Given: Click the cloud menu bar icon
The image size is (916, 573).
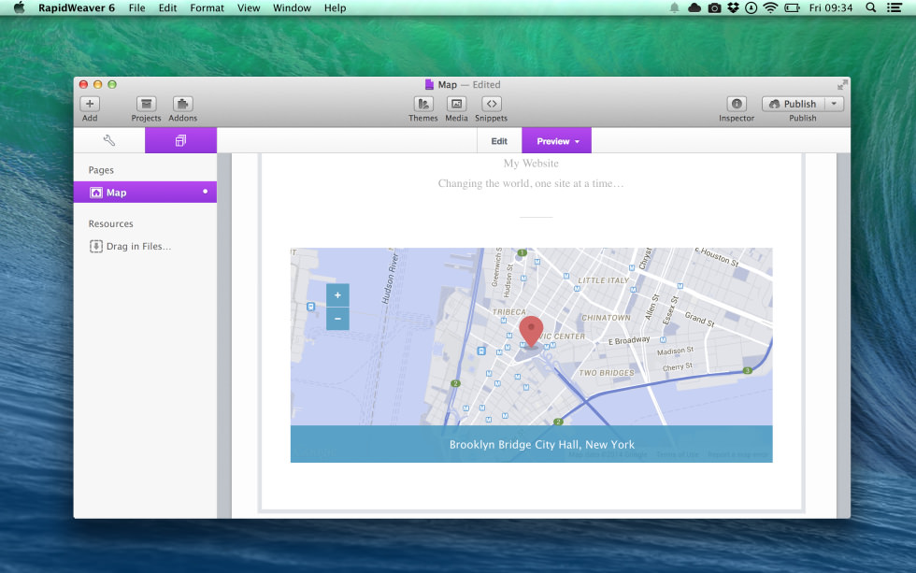Looking at the screenshot, I should (694, 7).
